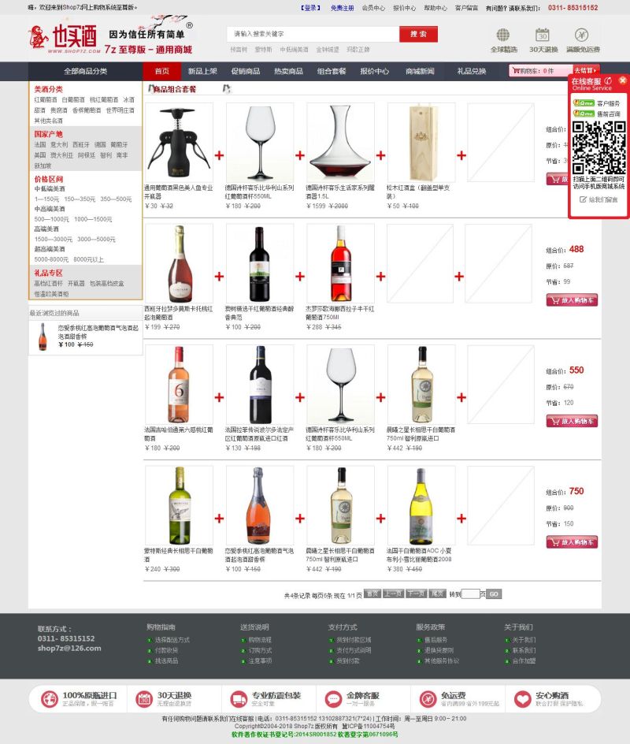Click the 免费注册 register link
Screen dimensions: 630x744
point(343,8)
